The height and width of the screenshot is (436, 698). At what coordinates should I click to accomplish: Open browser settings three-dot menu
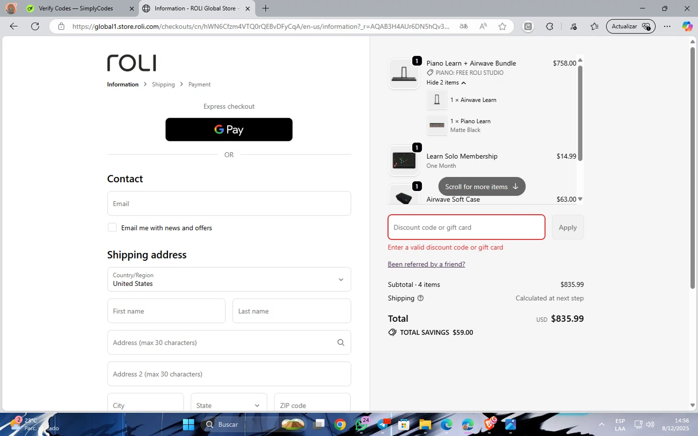pos(667,26)
